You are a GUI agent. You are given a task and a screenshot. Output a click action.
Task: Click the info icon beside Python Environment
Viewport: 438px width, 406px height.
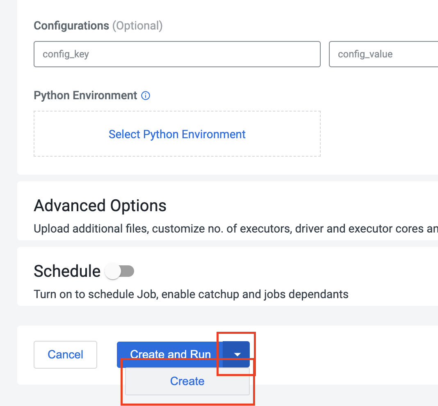[146, 96]
